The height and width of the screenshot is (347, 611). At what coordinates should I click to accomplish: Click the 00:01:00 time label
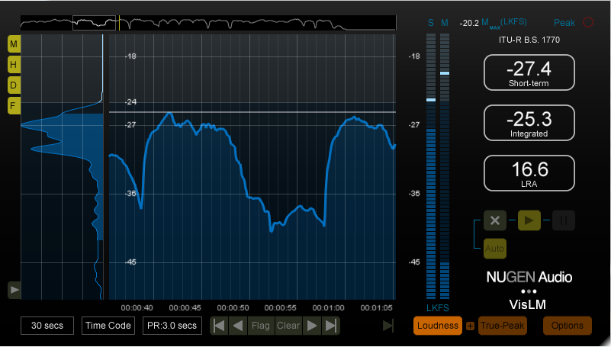pos(329,307)
